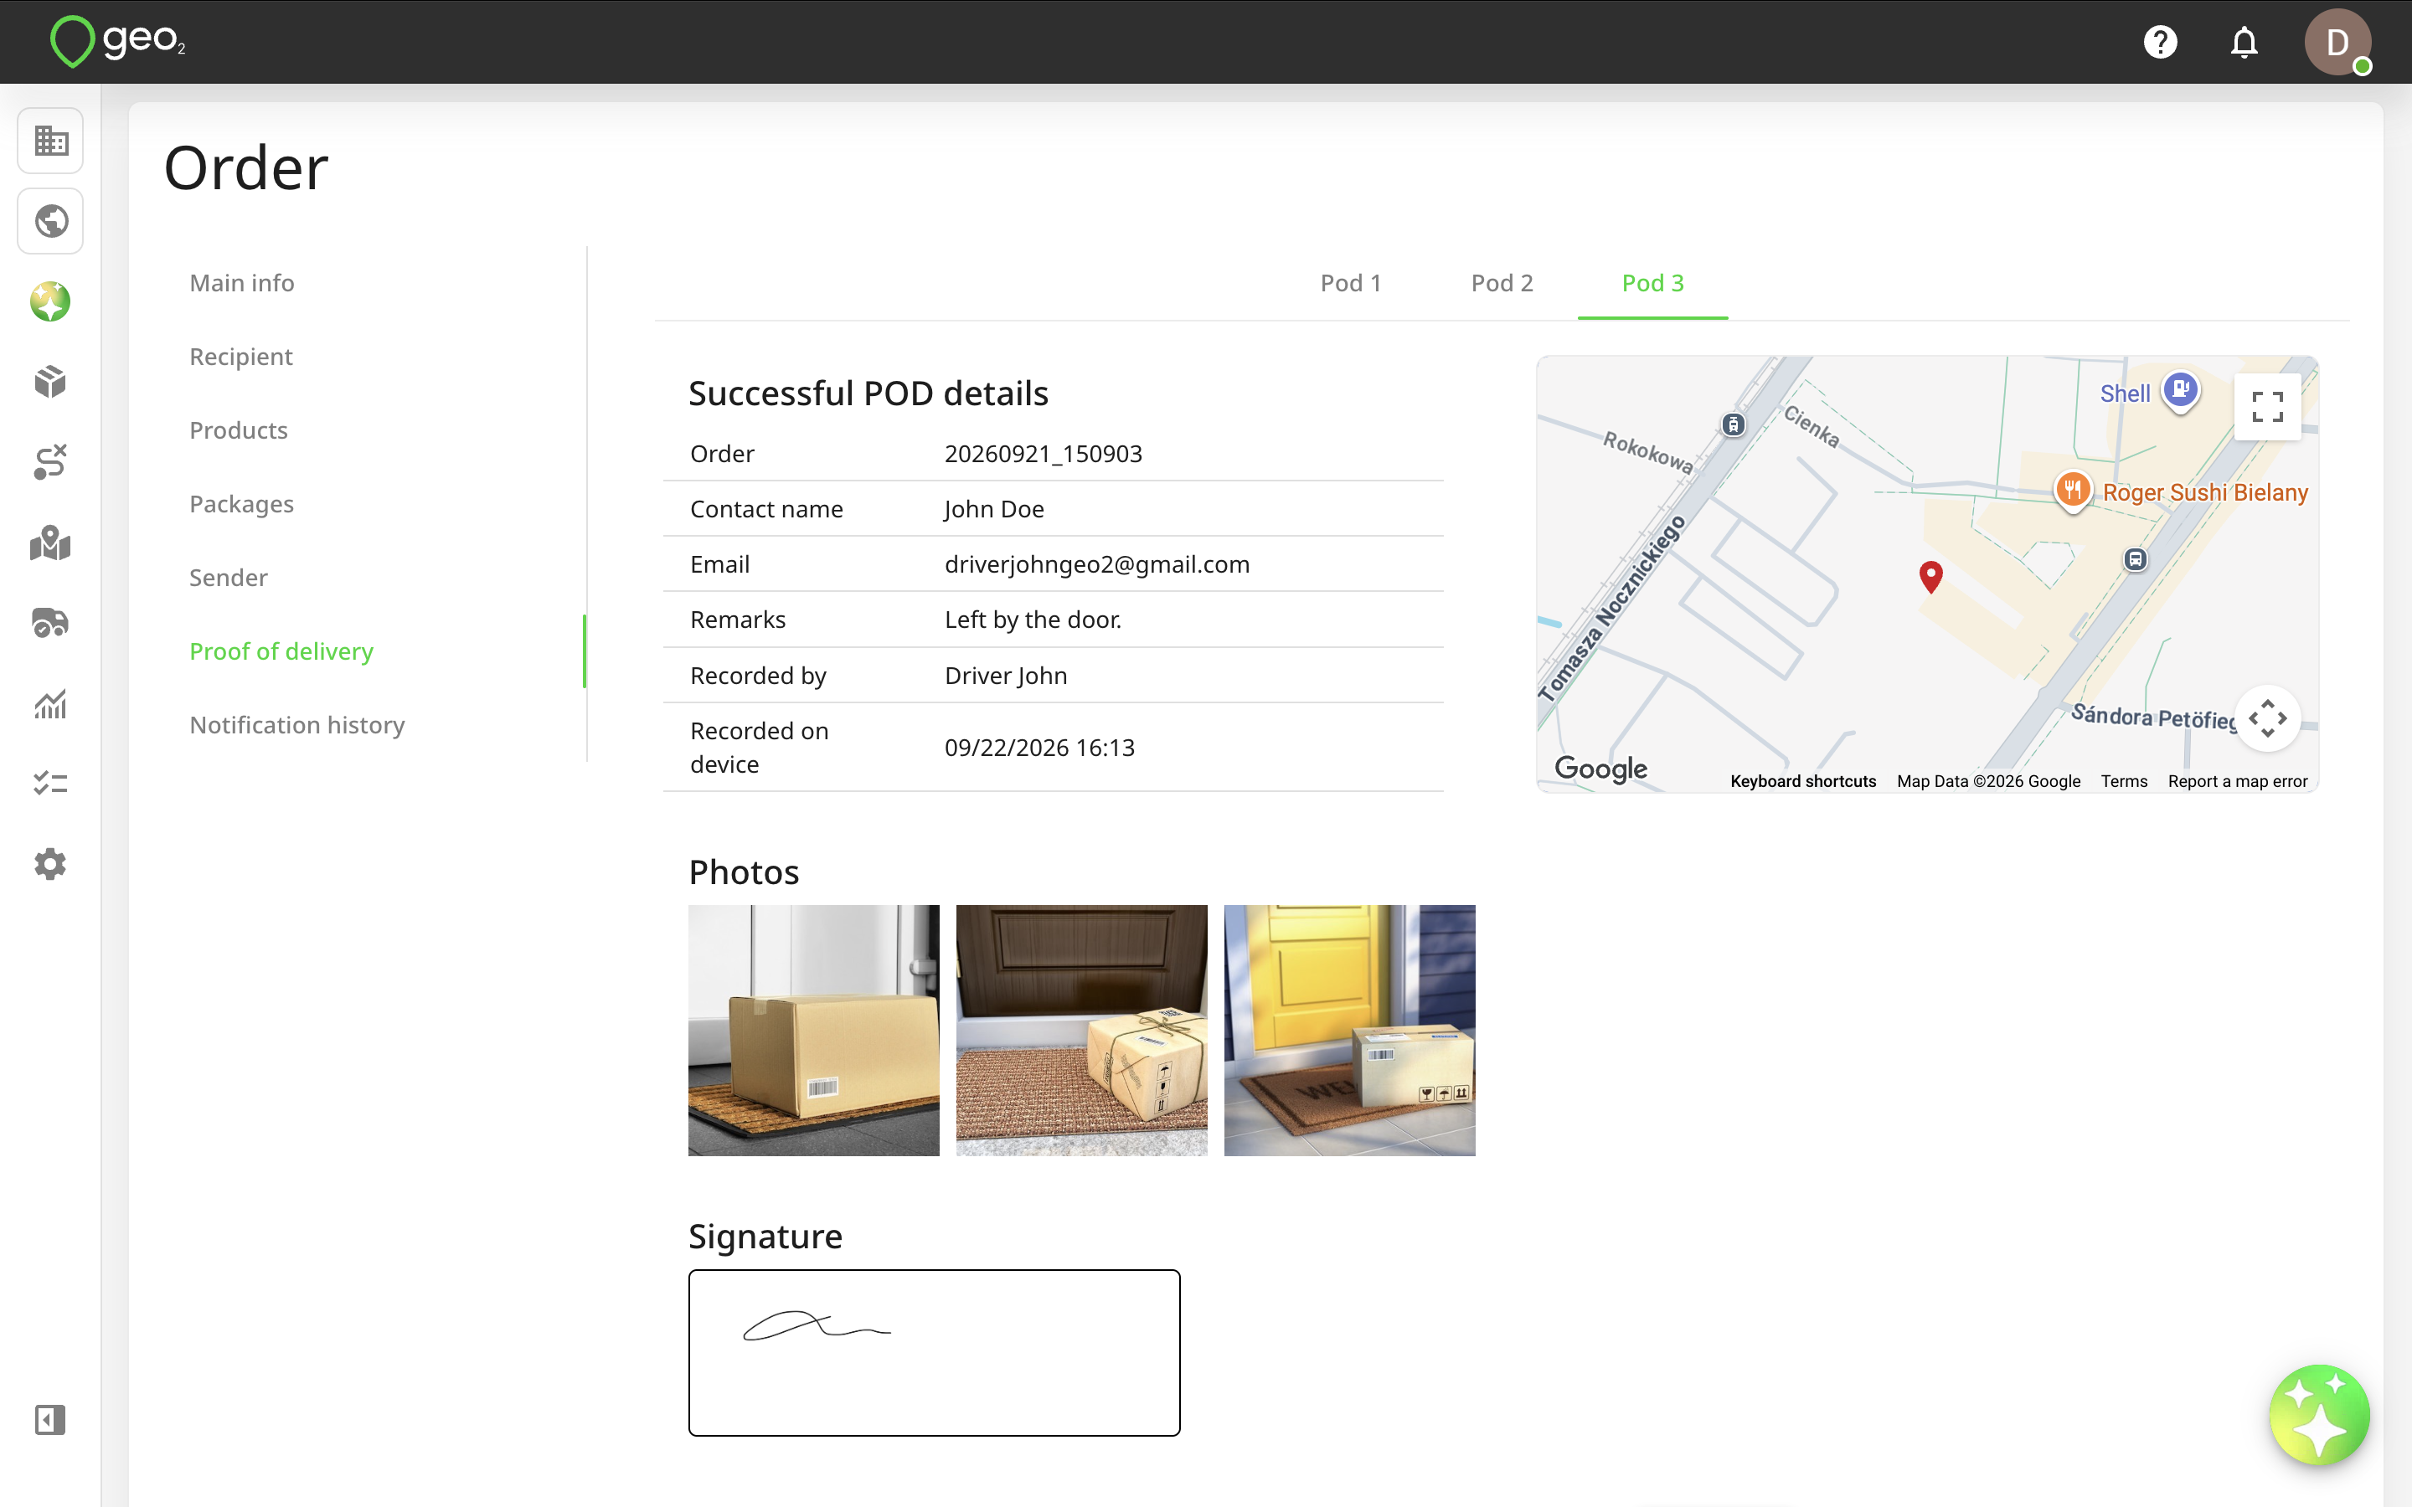The width and height of the screenshot is (2412, 1507).
Task: Switch to the Pod 1 tab
Action: tap(1351, 283)
